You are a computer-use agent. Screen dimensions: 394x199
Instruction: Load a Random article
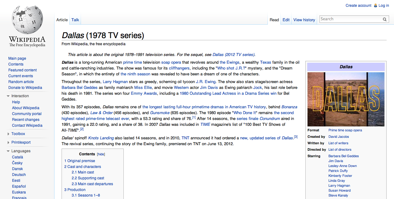click(x=21, y=82)
